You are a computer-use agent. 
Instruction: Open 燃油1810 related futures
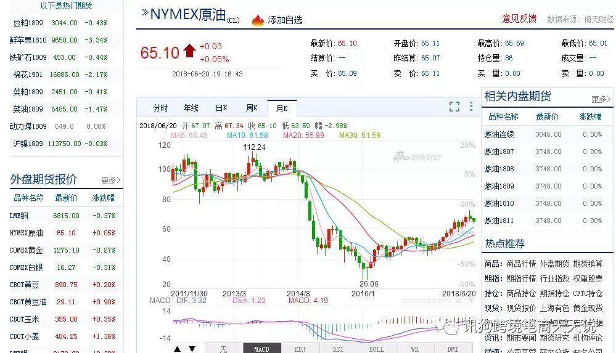499,204
